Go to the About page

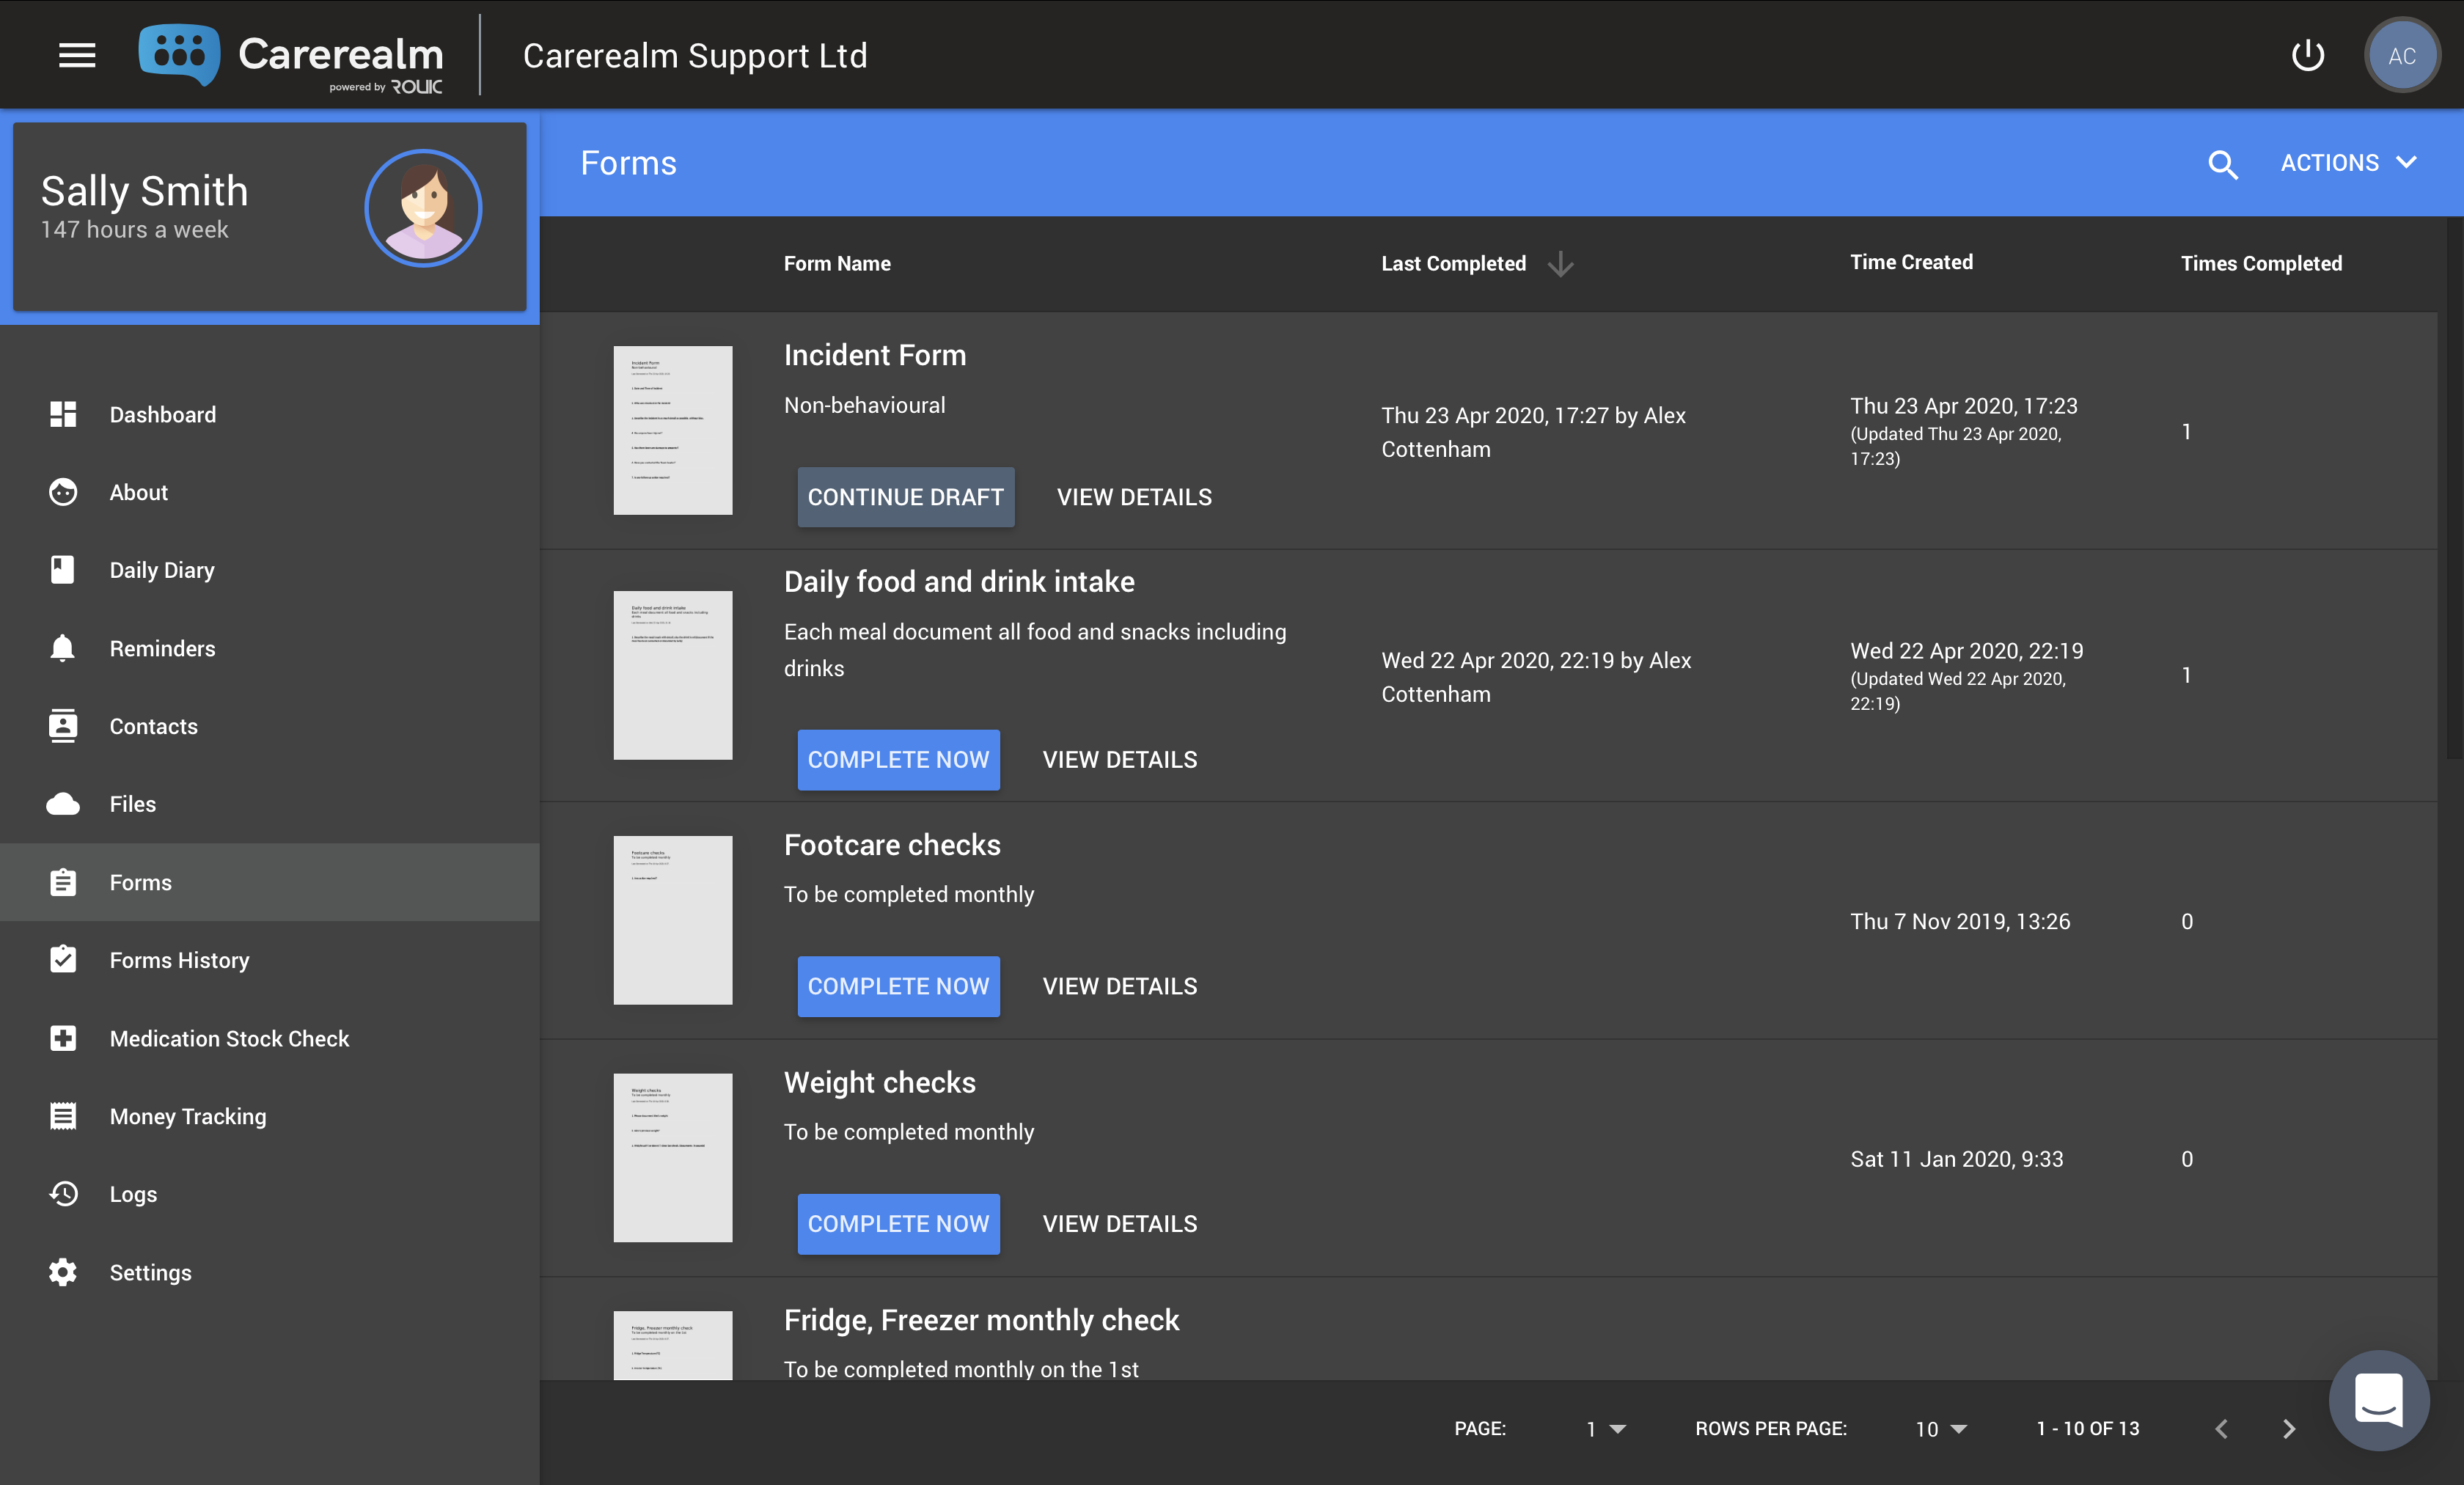click(270, 492)
